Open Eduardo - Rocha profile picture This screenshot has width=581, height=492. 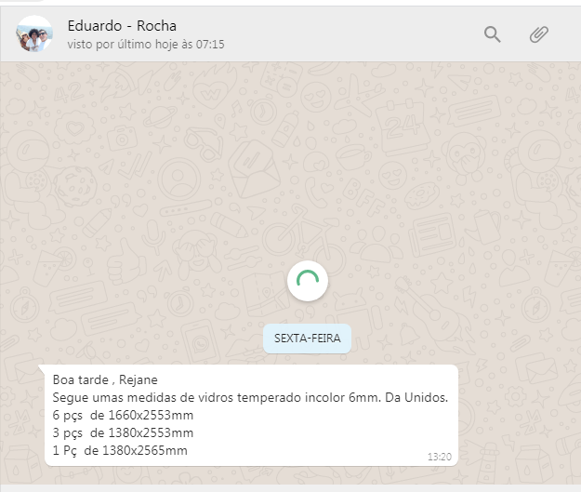[34, 33]
